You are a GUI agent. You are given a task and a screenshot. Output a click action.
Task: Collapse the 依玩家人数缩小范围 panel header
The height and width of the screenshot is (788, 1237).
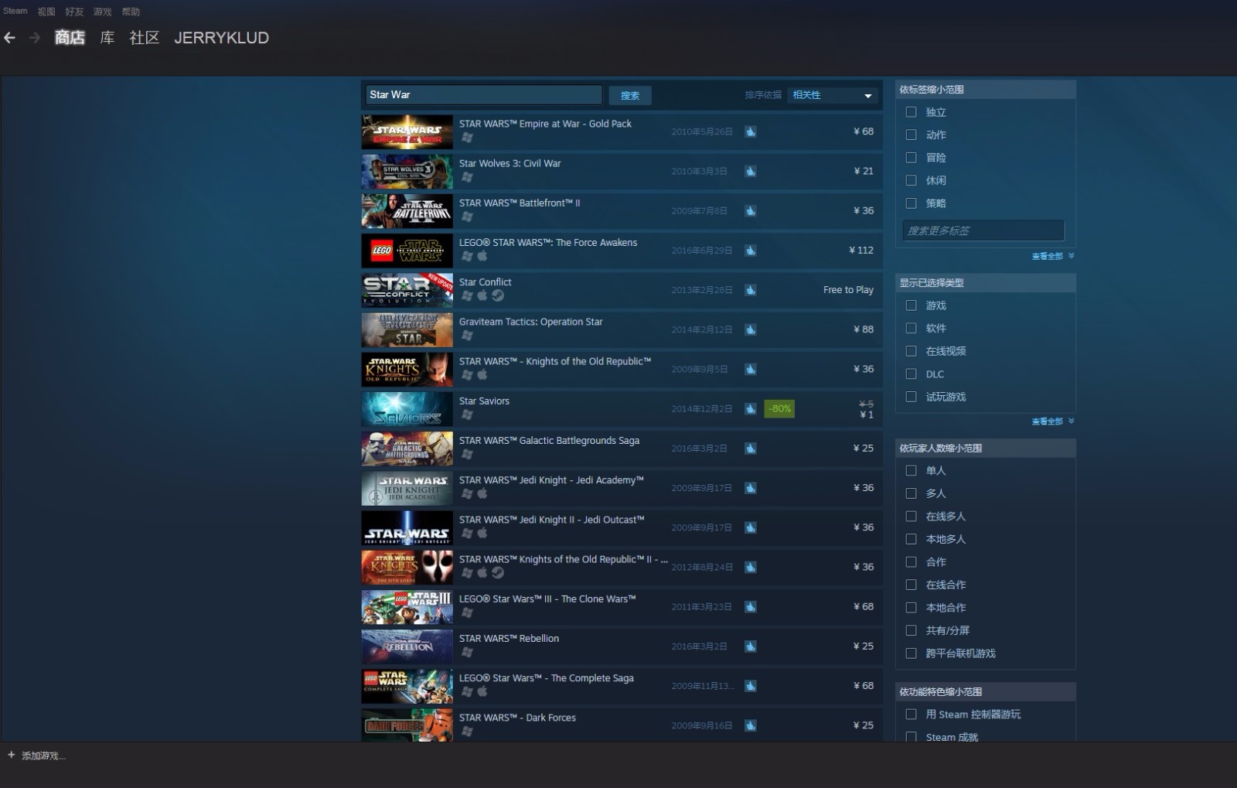coord(985,449)
